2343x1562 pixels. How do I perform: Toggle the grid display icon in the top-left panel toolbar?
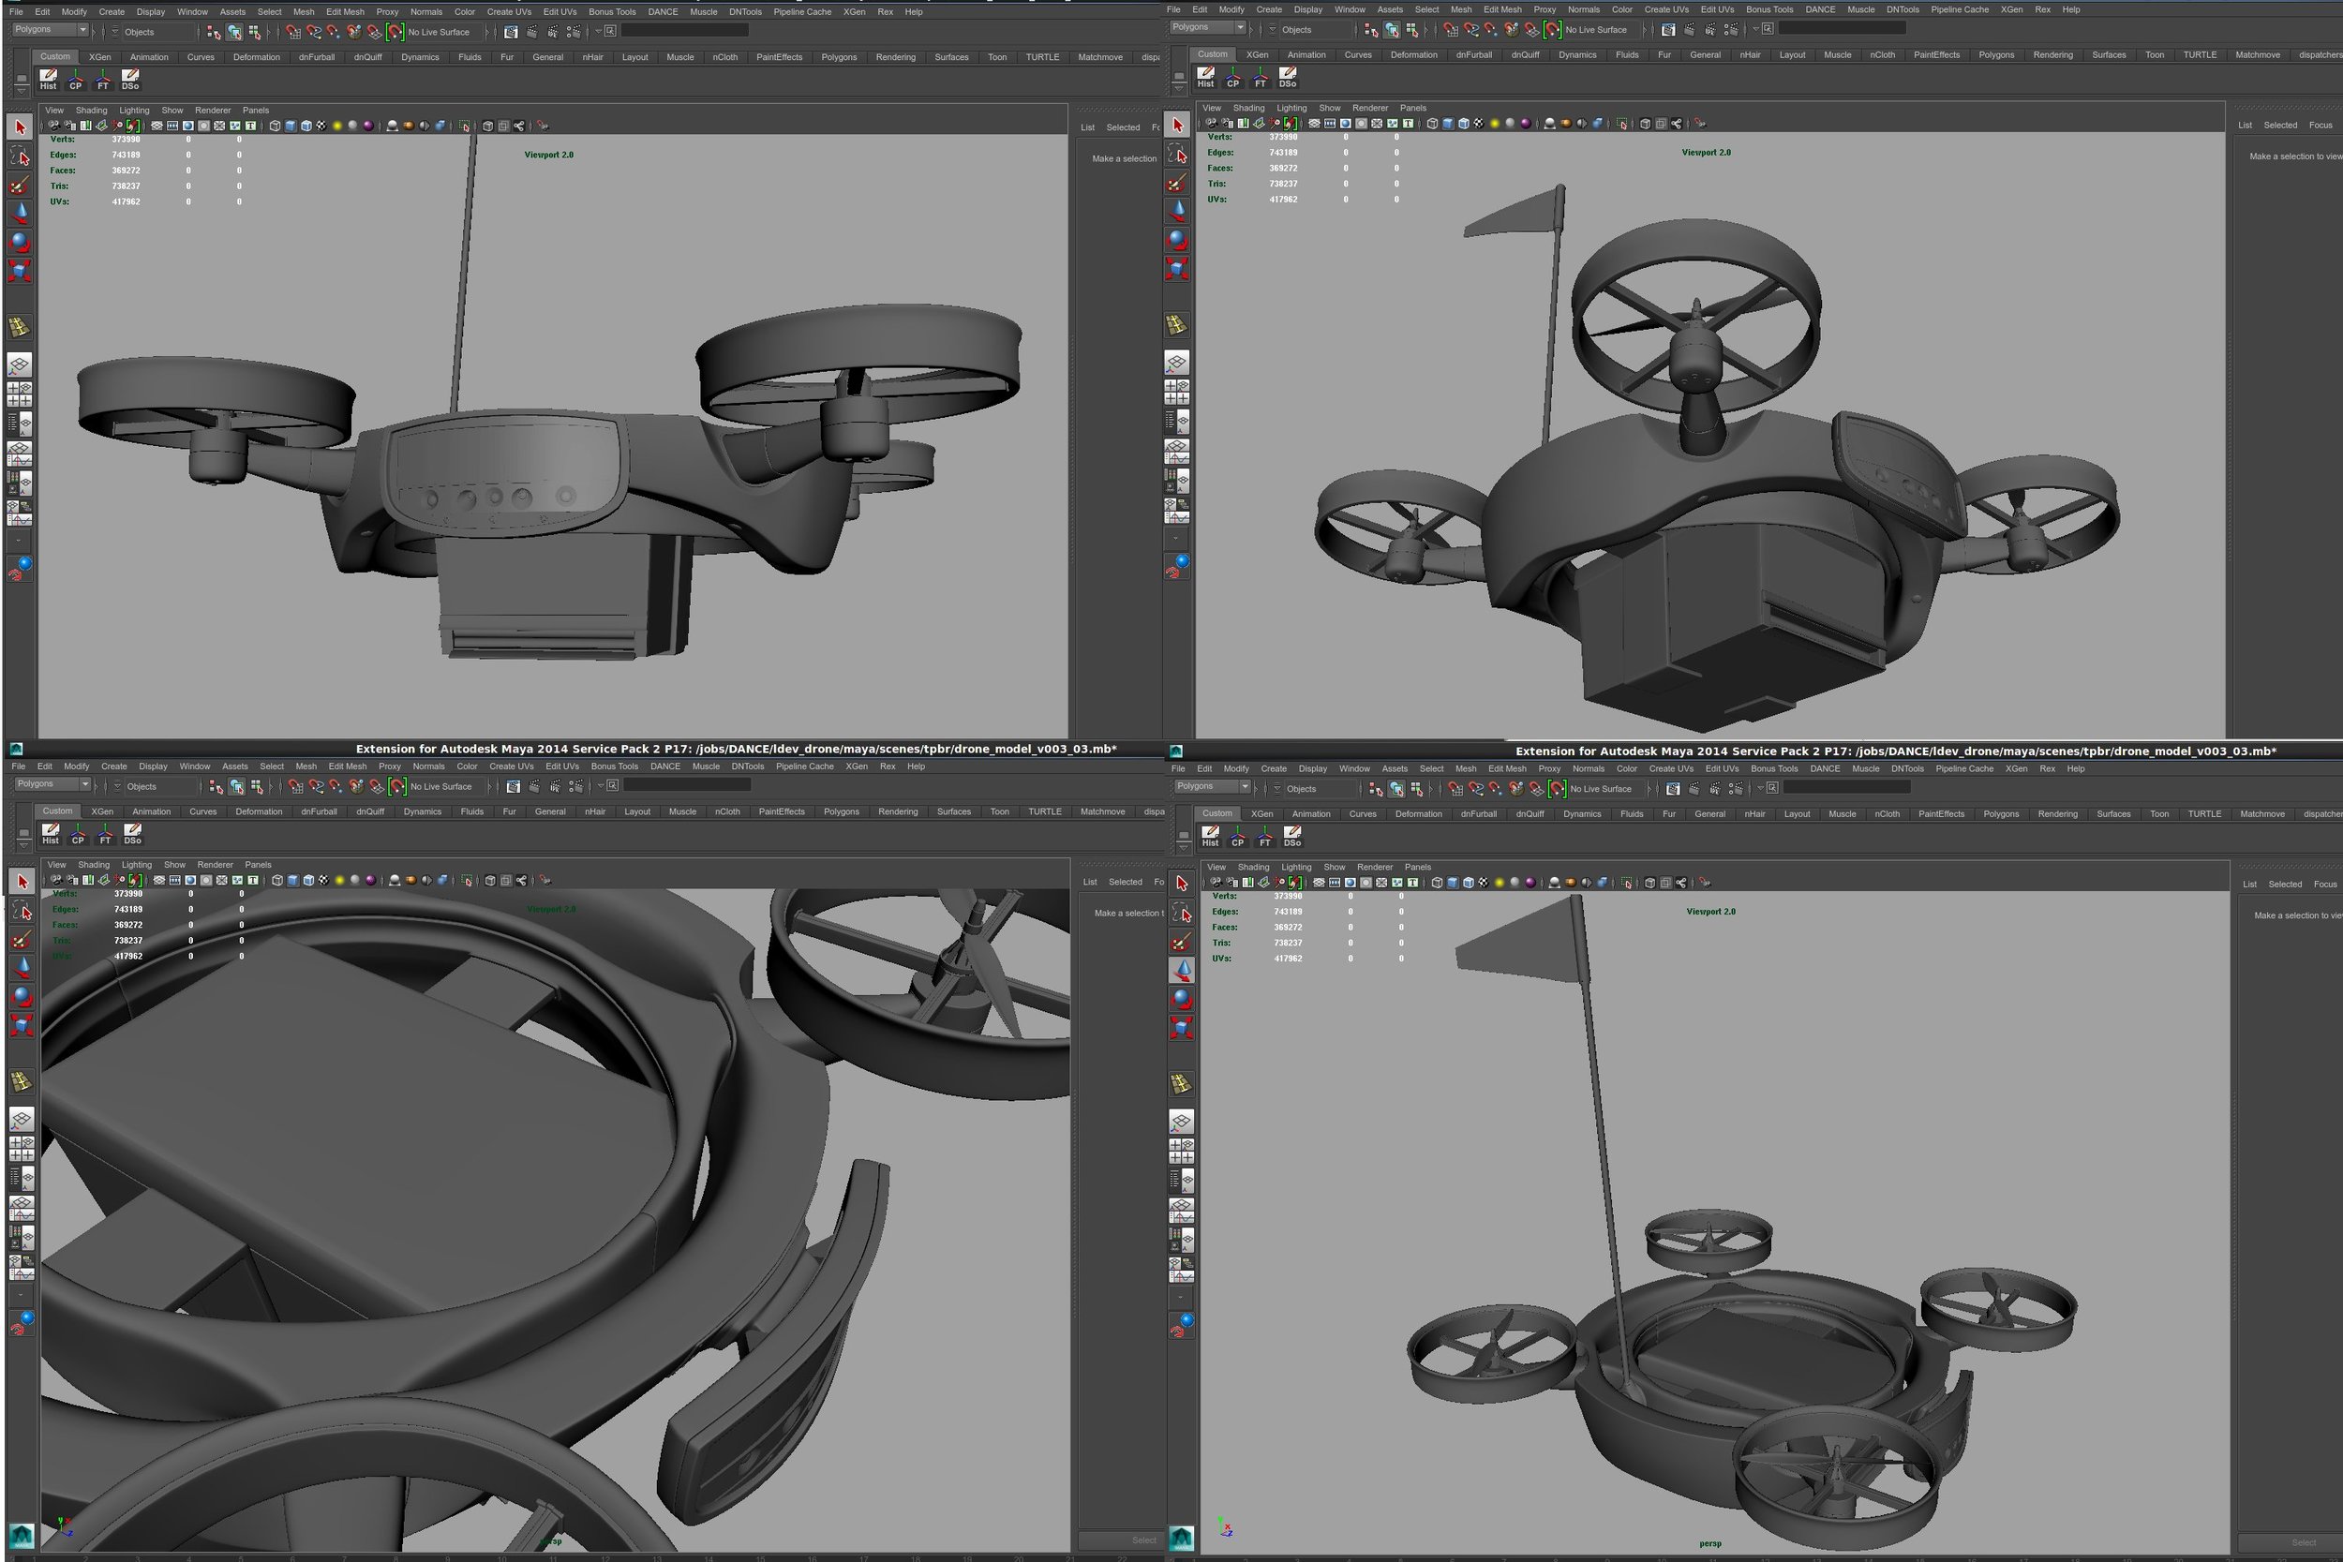pos(157,126)
